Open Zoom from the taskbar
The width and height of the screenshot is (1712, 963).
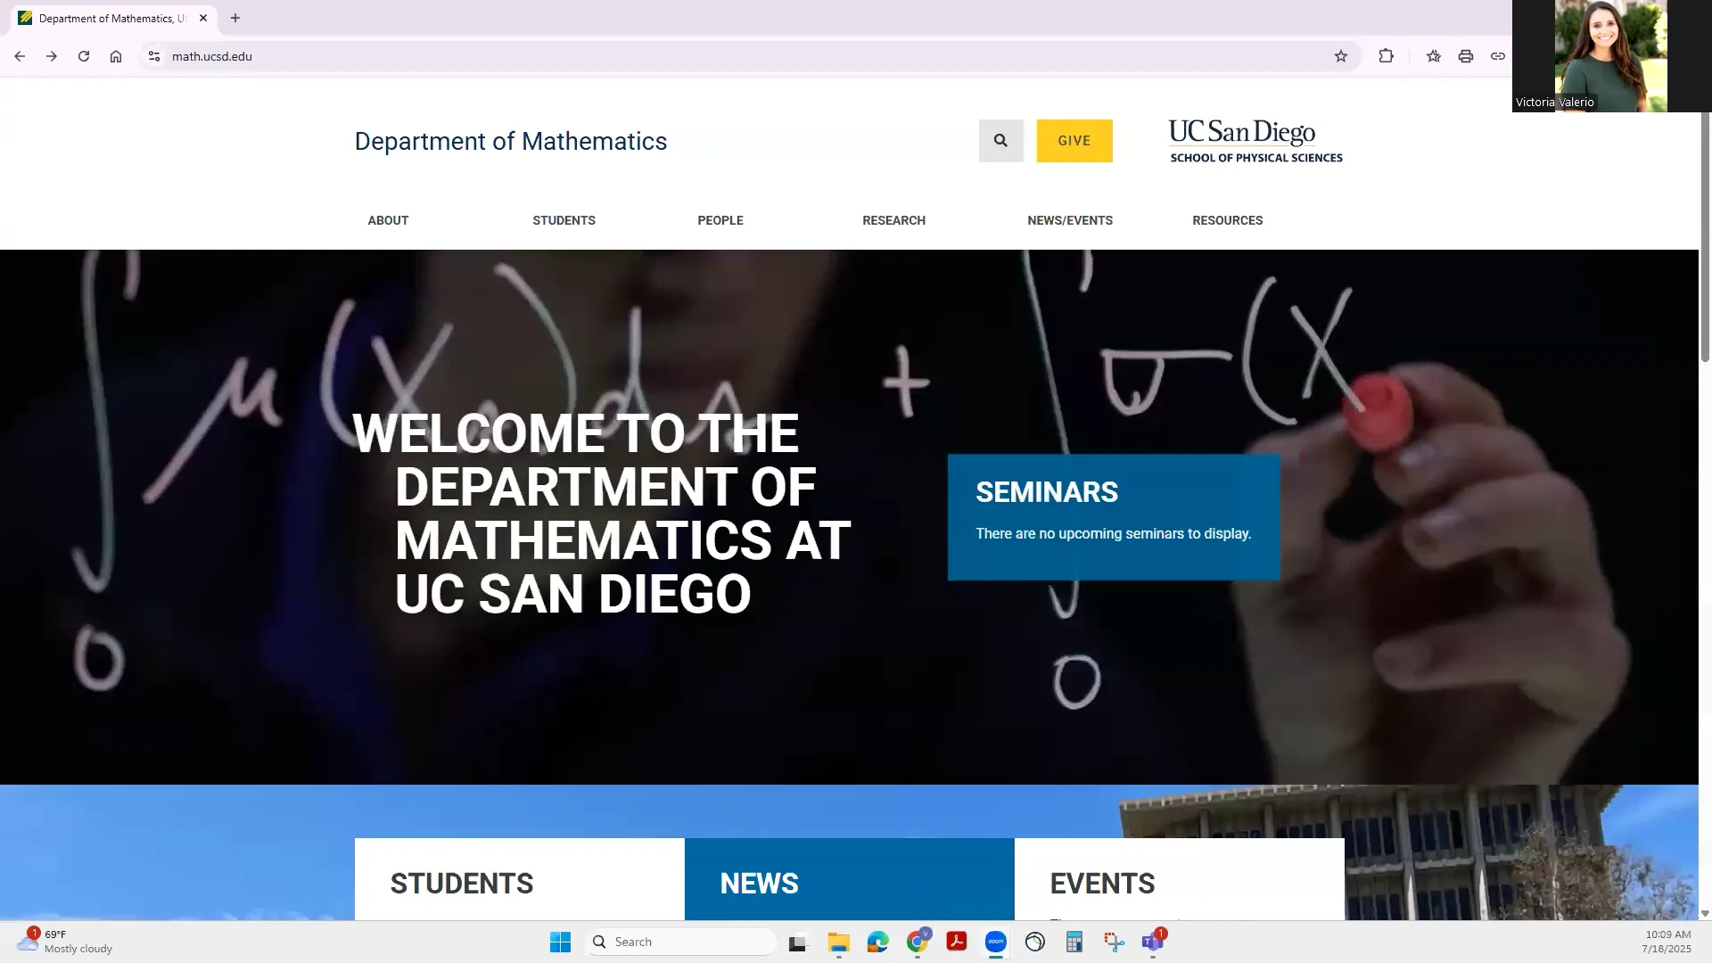[995, 942]
